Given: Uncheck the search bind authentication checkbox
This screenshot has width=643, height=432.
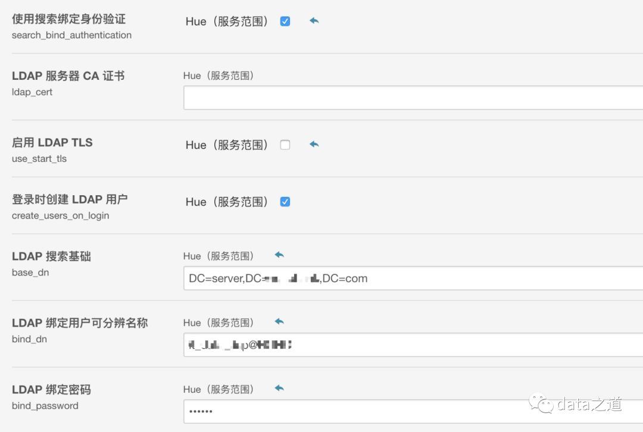Looking at the screenshot, I should pyautogui.click(x=285, y=20).
